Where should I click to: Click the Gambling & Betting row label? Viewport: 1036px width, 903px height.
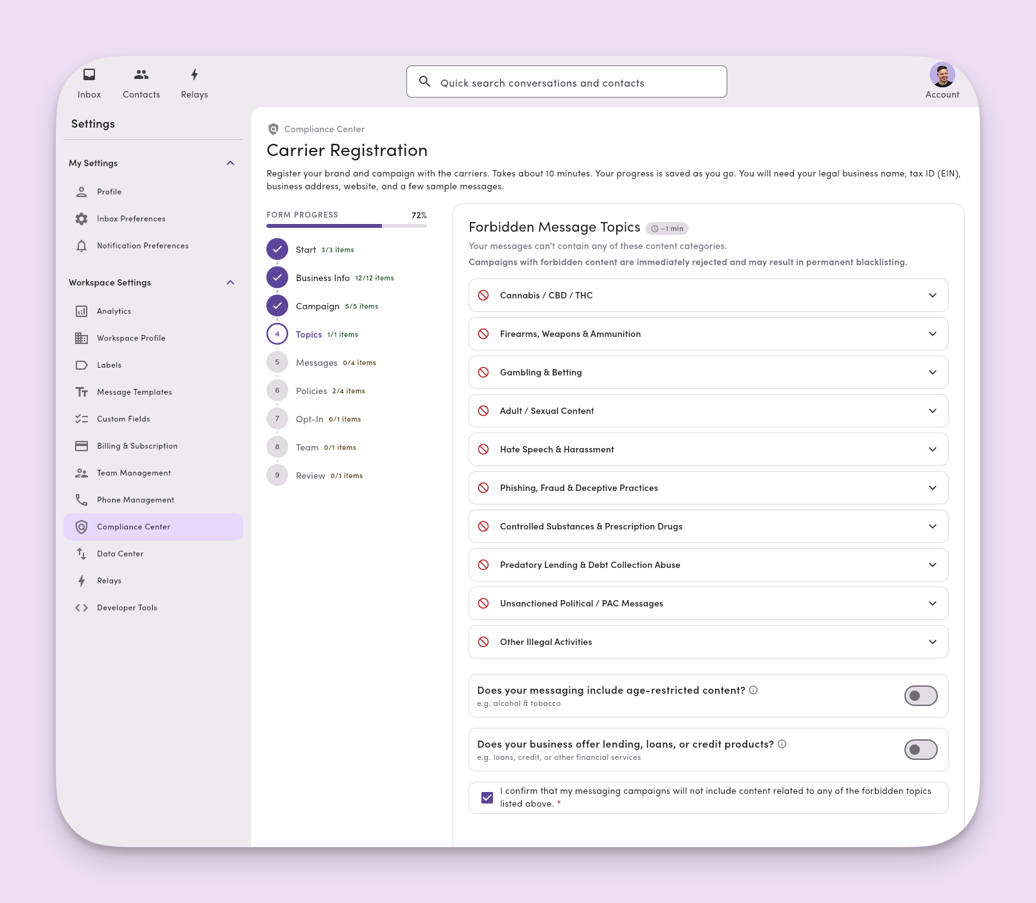(x=541, y=372)
